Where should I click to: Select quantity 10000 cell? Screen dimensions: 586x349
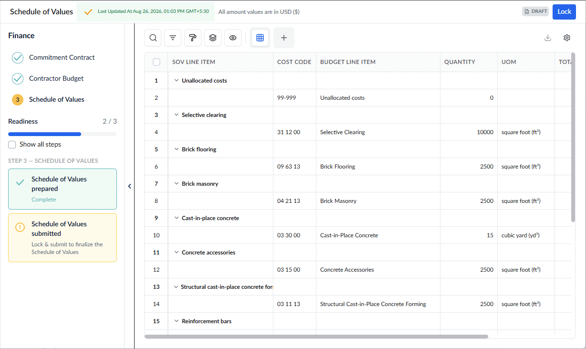pyautogui.click(x=469, y=132)
